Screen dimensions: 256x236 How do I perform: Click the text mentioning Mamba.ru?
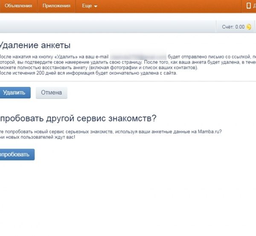pyautogui.click(x=111, y=132)
